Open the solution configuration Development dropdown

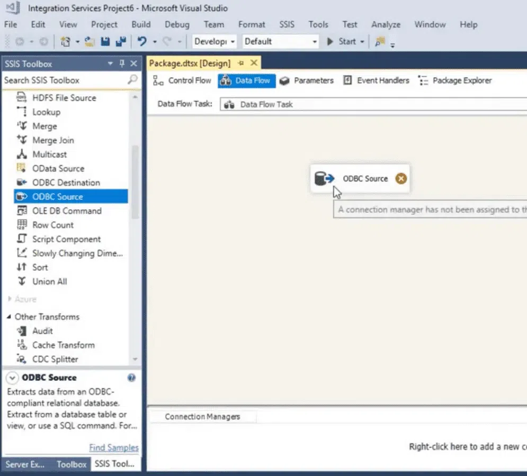pyautogui.click(x=214, y=41)
